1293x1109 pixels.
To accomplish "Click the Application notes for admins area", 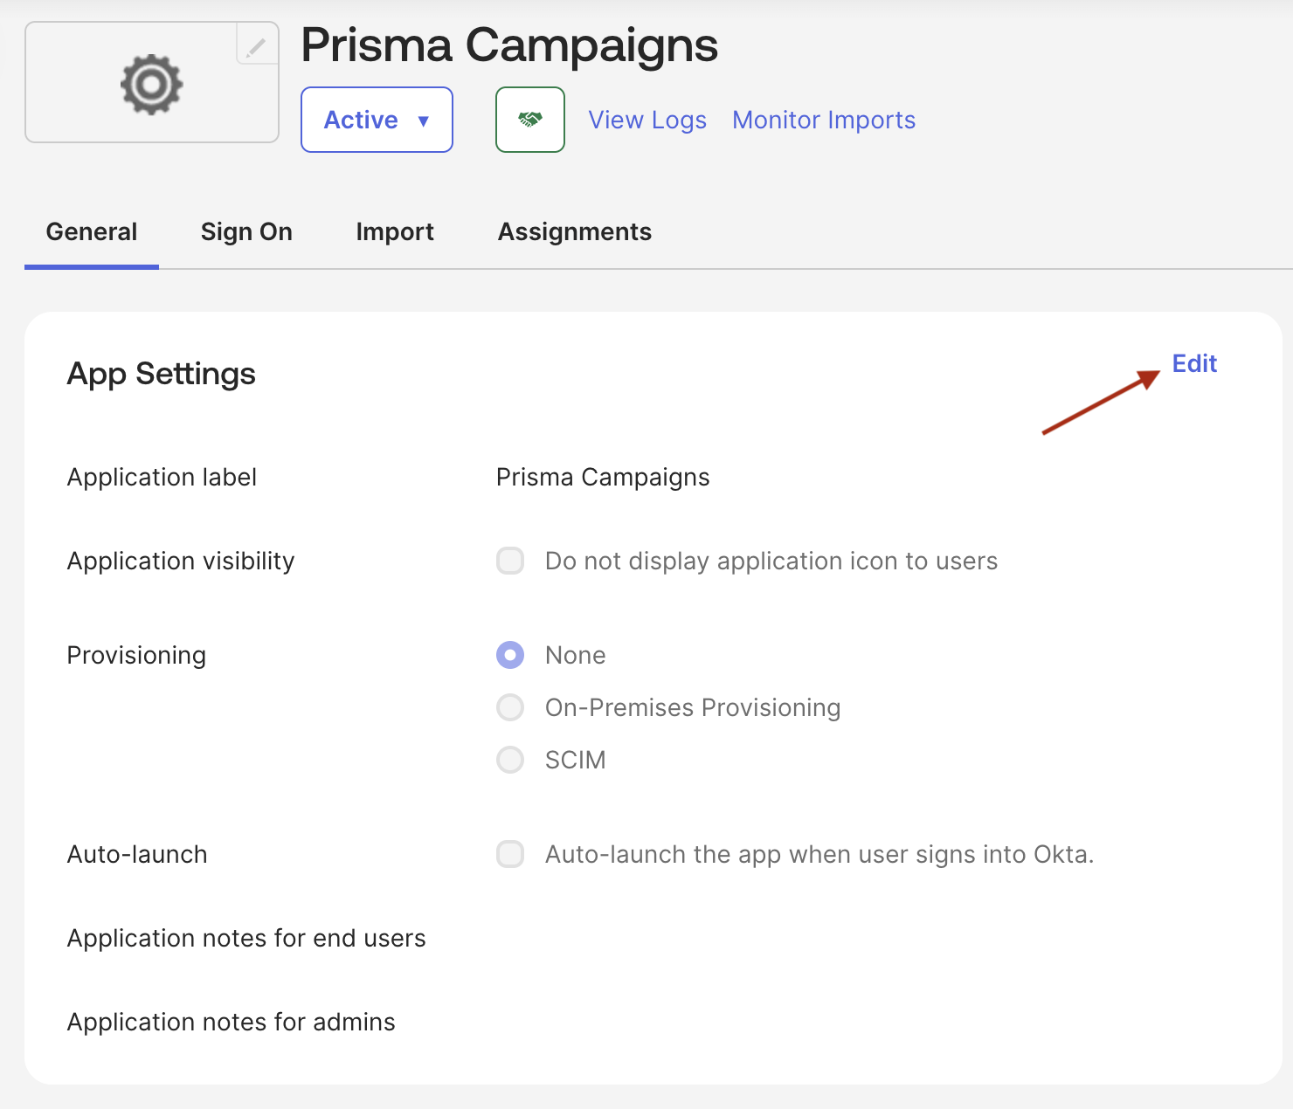I will pos(232,1022).
